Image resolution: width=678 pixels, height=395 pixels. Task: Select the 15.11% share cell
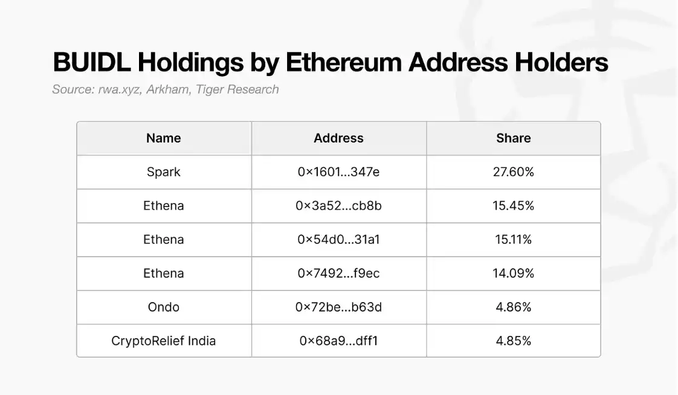[x=513, y=240]
